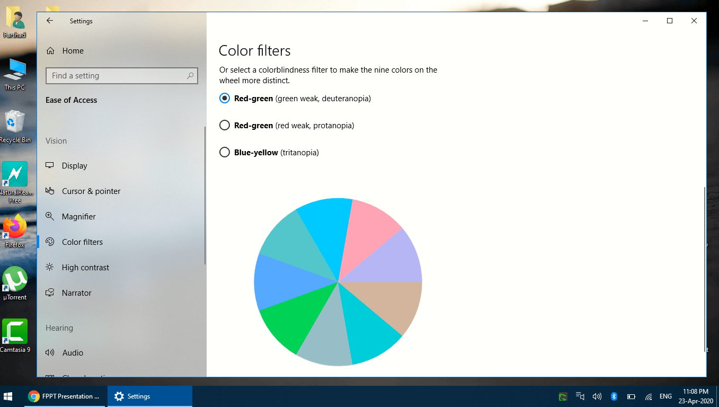Image resolution: width=719 pixels, height=407 pixels.
Task: Choose the Blue-yellow tritanopia filter
Action: click(x=225, y=153)
